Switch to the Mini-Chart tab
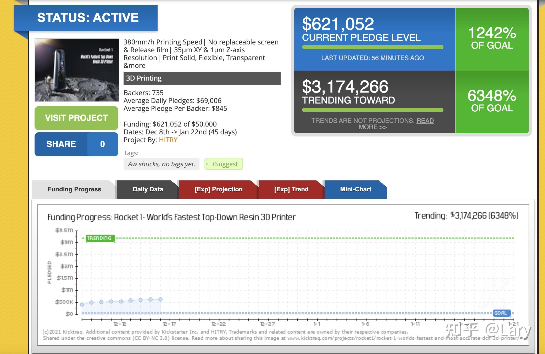The height and width of the screenshot is (354, 545). [x=355, y=189]
